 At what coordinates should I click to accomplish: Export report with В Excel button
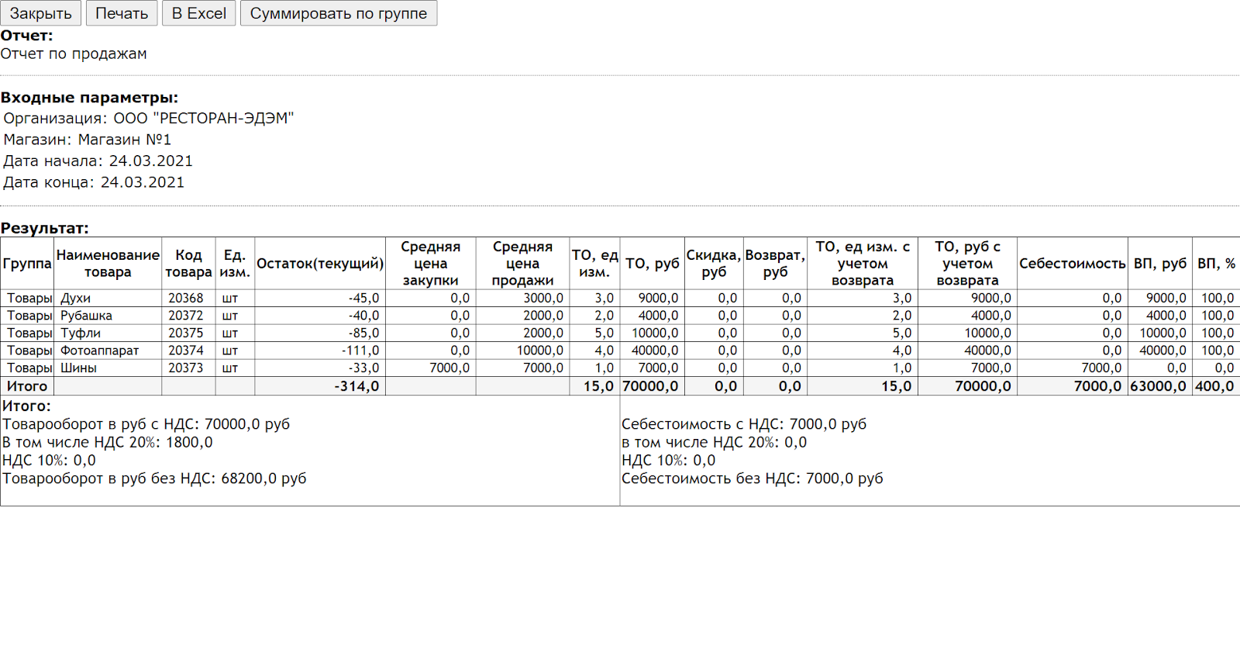198,13
